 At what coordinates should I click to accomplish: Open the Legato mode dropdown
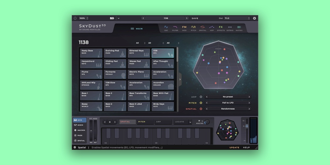(183, 122)
